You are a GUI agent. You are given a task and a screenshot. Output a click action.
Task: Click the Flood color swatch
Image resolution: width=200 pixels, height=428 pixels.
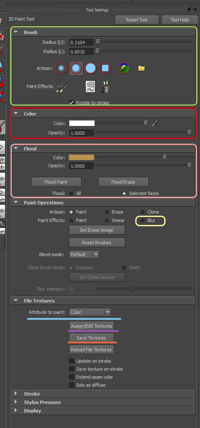82,157
